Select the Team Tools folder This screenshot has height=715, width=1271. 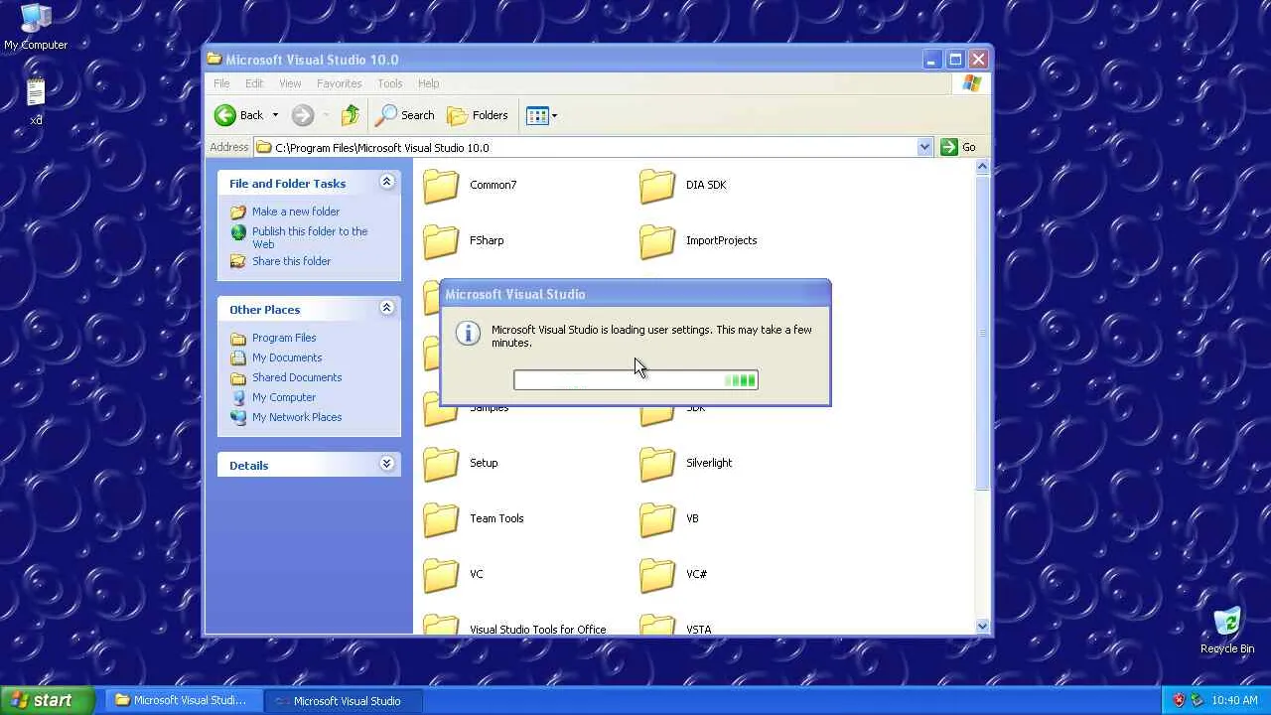(x=474, y=519)
